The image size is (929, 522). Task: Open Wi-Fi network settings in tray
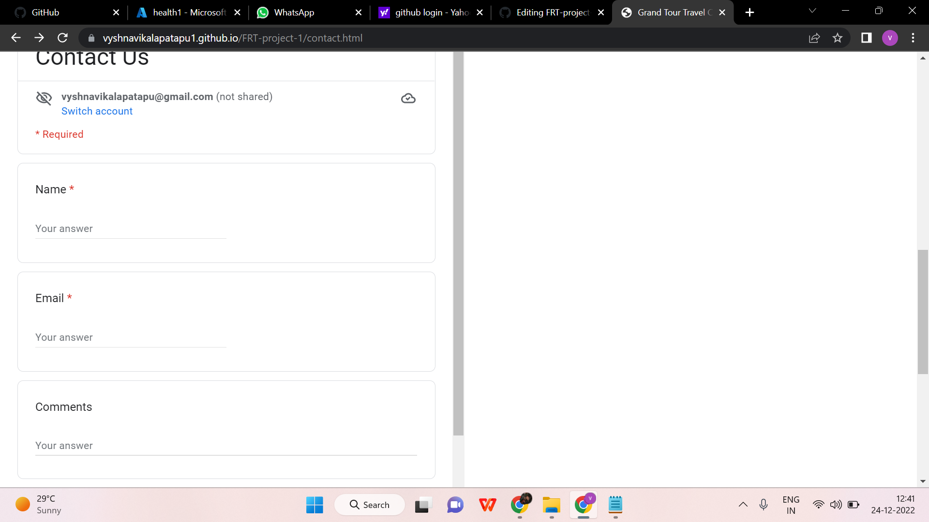click(x=818, y=505)
